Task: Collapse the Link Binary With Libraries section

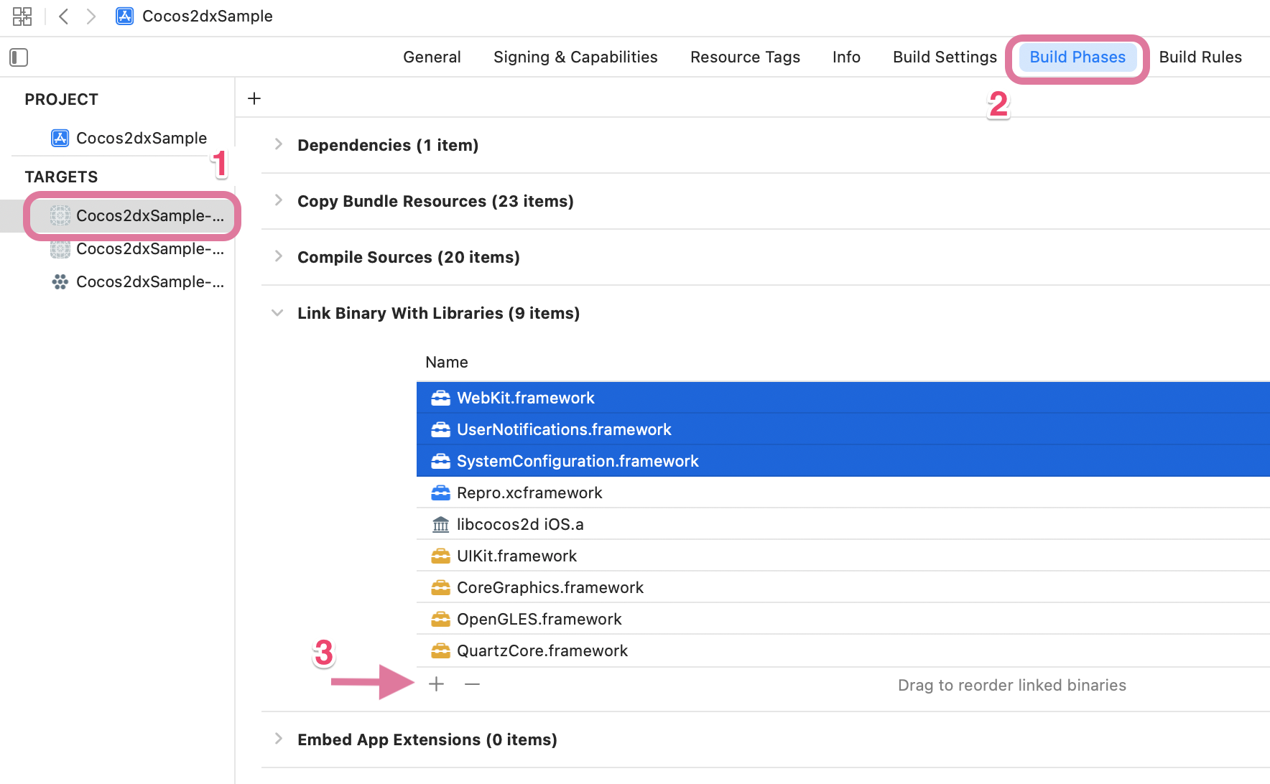Action: coord(278,313)
